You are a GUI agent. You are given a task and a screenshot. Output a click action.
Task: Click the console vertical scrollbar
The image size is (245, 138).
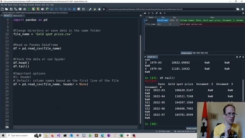pos(243,90)
